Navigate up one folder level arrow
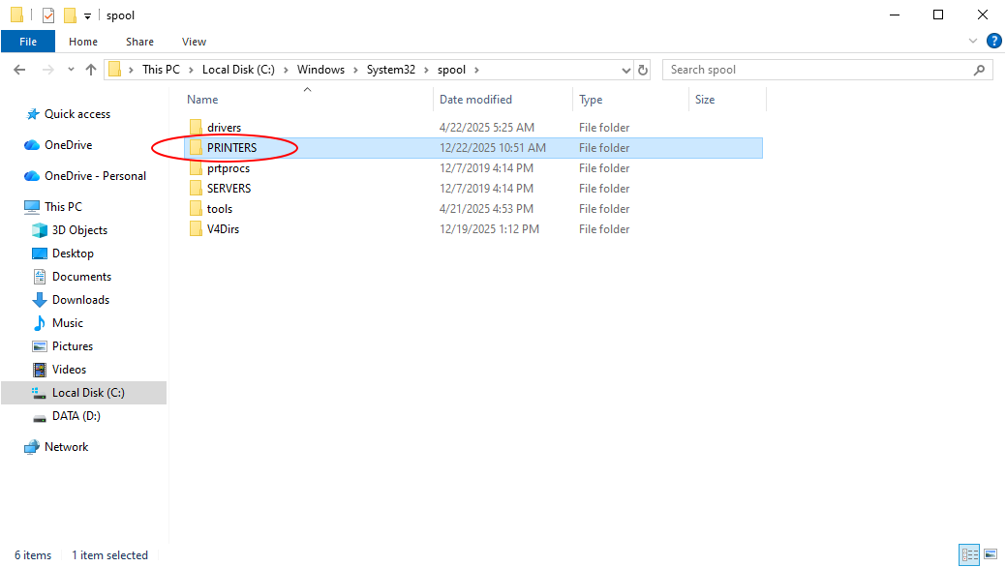 [x=92, y=70]
